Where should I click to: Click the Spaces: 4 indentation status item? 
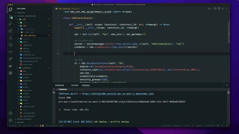coord(178,126)
